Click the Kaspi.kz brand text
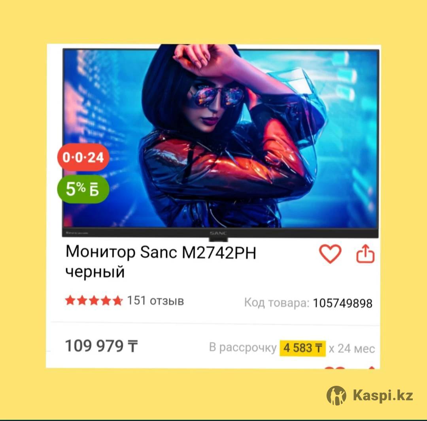427x421 pixels. (x=383, y=396)
